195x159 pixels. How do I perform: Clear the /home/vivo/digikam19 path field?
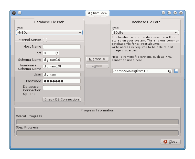pyautogui.click(x=169, y=71)
